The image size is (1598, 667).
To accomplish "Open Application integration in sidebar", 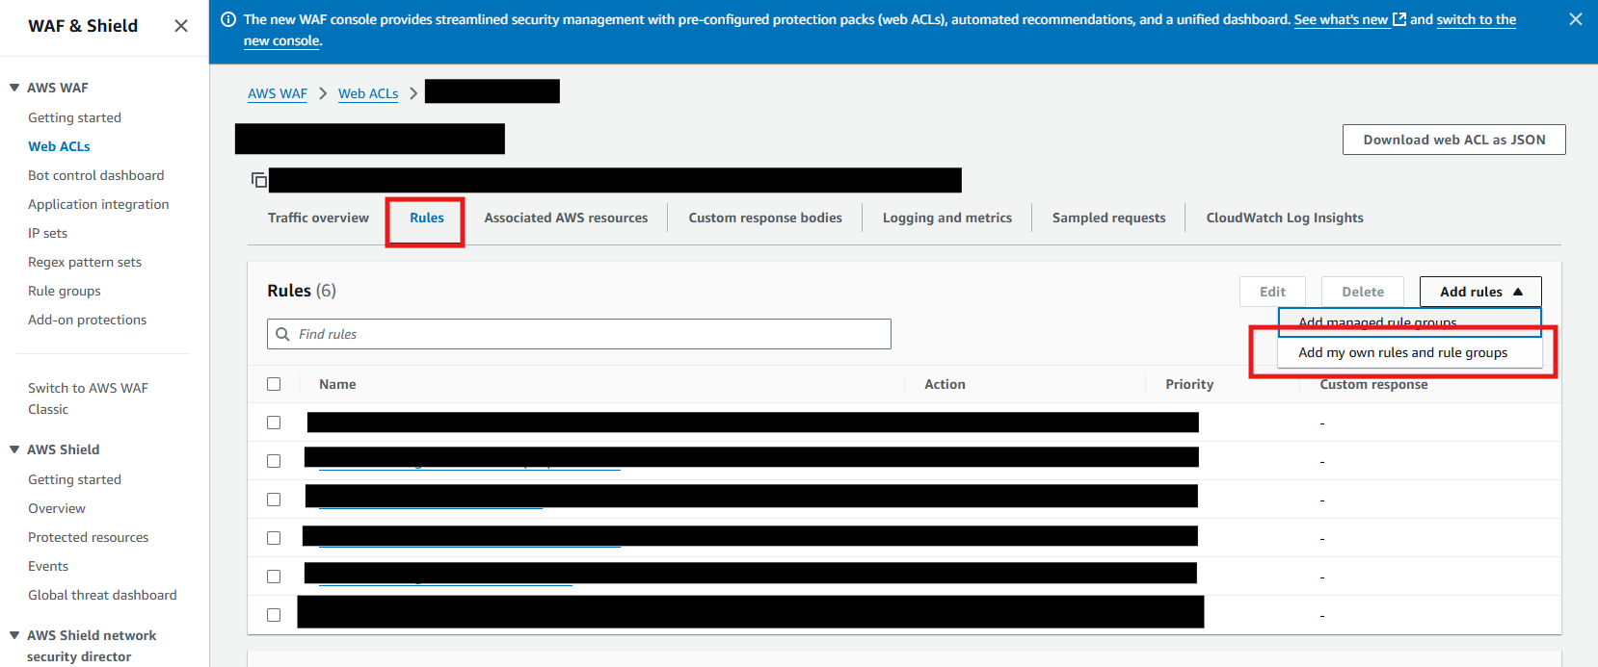I will click(x=98, y=204).
